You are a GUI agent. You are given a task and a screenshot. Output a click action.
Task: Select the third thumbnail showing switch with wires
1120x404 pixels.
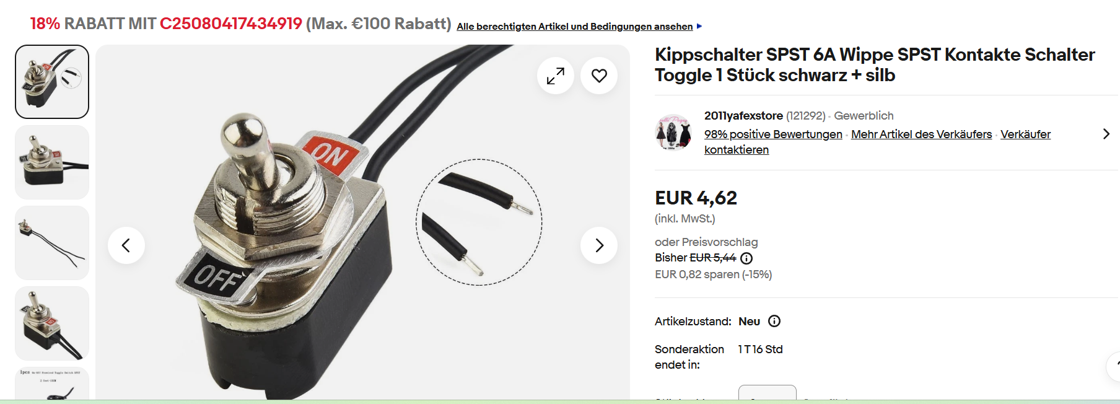(52, 243)
